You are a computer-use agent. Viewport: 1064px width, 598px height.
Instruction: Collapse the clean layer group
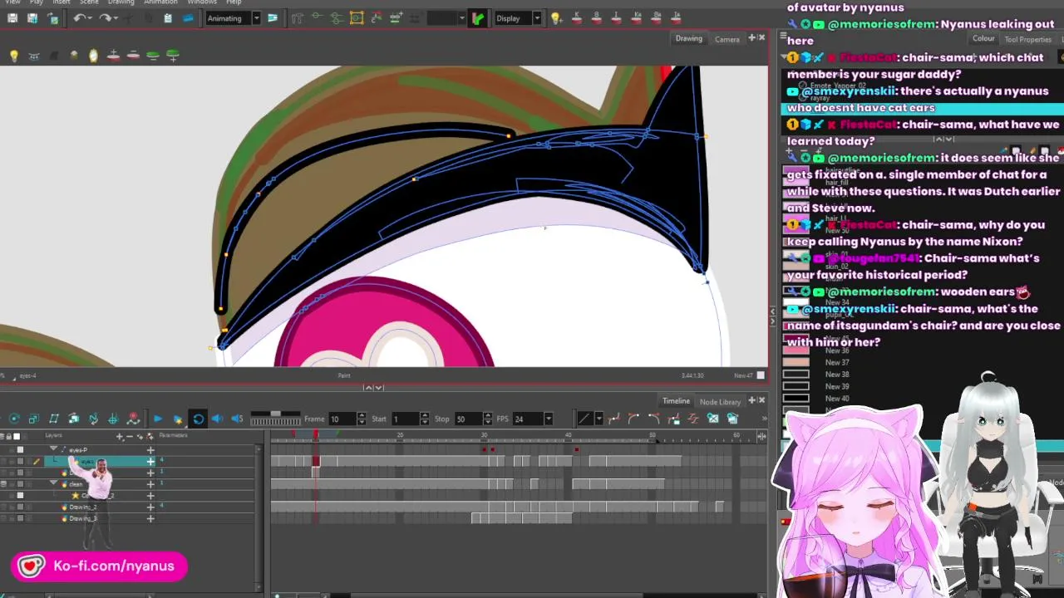point(54,483)
